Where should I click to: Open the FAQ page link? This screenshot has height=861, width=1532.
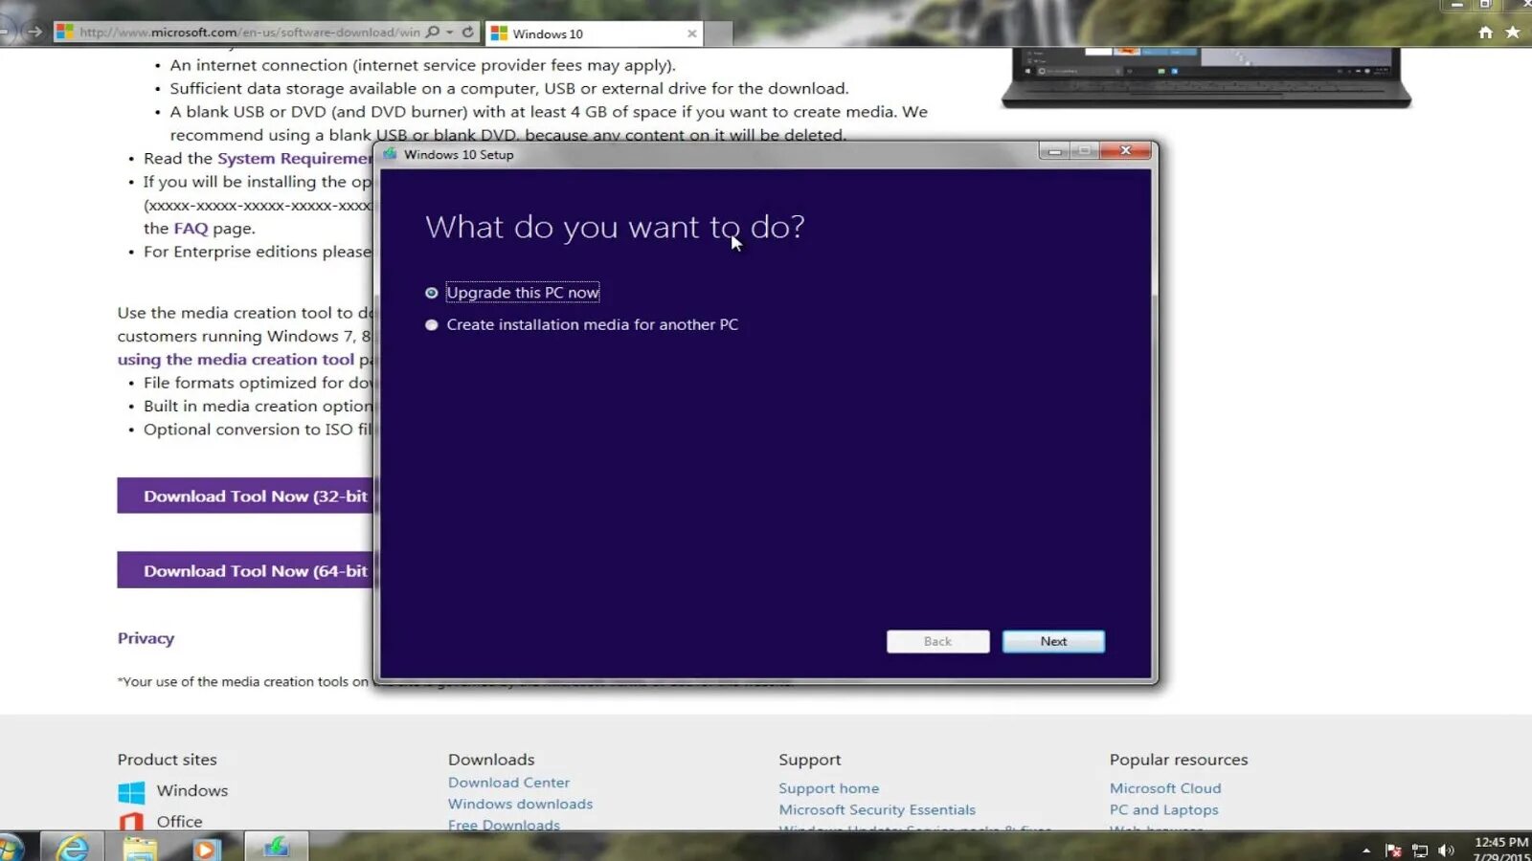tap(191, 229)
